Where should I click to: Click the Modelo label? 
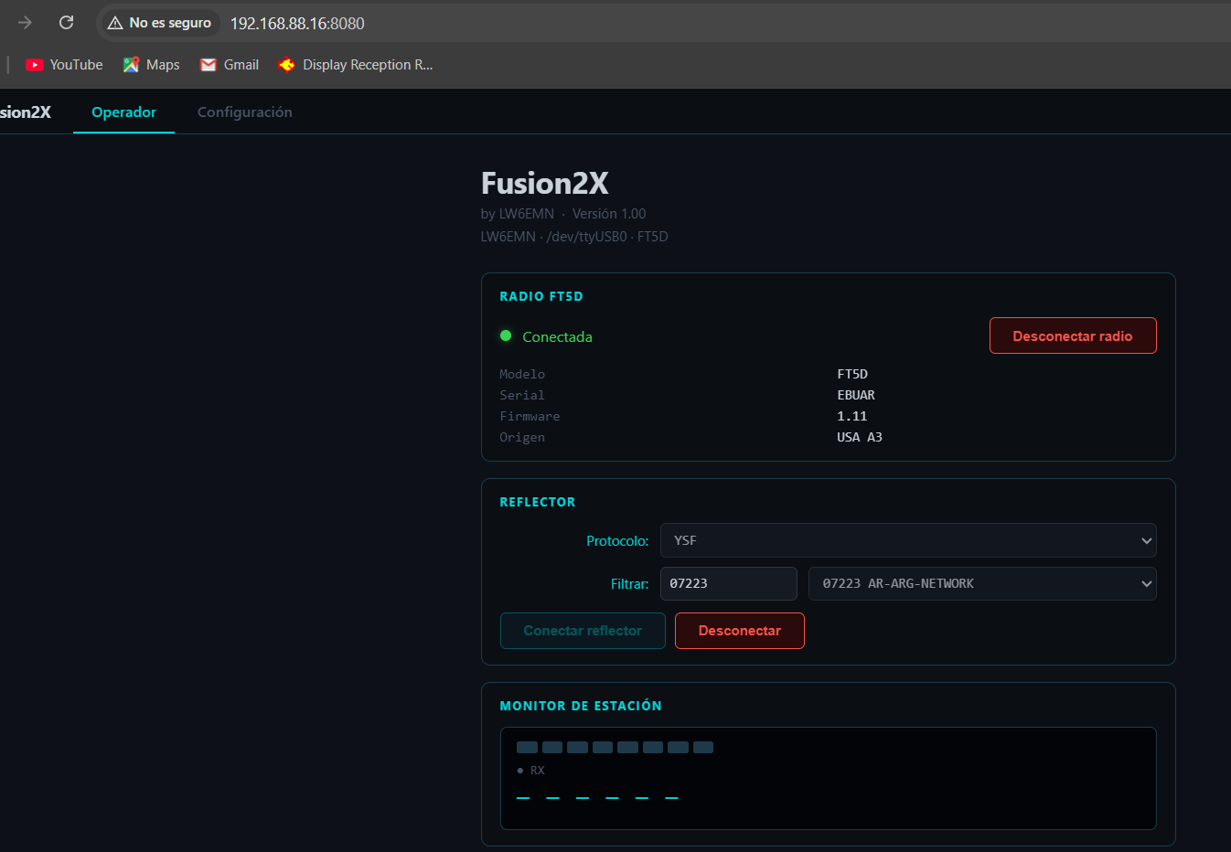pos(522,374)
